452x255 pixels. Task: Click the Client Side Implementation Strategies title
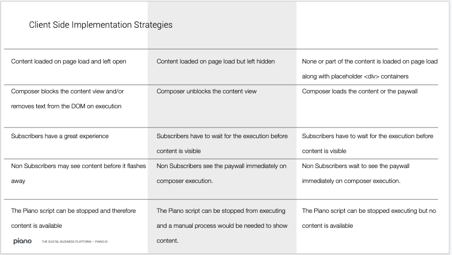click(x=101, y=25)
